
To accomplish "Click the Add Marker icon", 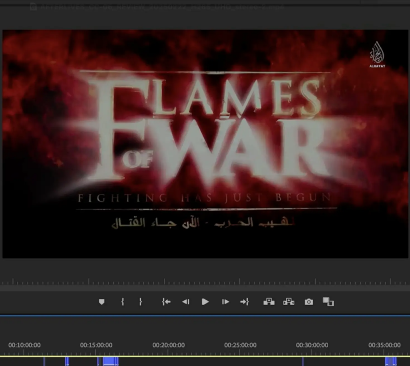I will 102,302.
